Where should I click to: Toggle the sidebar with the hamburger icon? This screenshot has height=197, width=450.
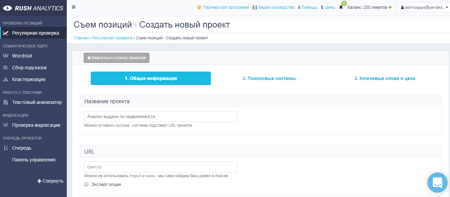(73, 7)
